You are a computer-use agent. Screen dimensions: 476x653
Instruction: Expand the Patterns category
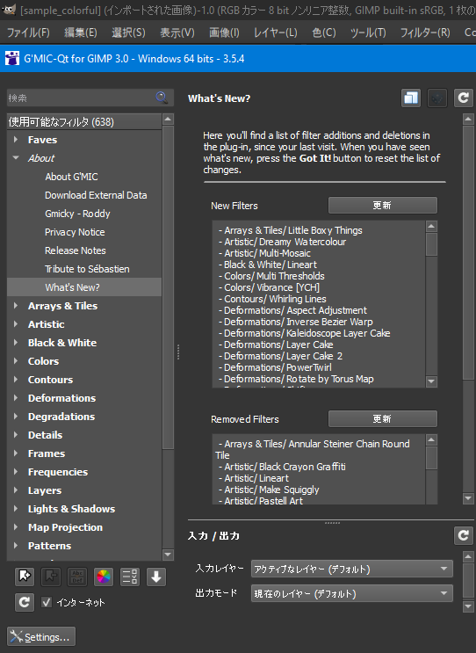[16, 546]
